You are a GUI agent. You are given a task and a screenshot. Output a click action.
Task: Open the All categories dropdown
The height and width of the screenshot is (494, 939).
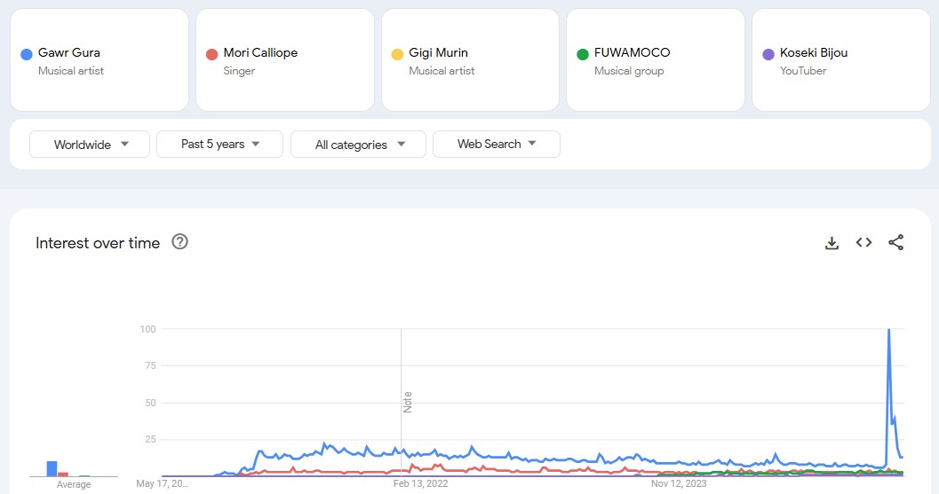(x=358, y=145)
